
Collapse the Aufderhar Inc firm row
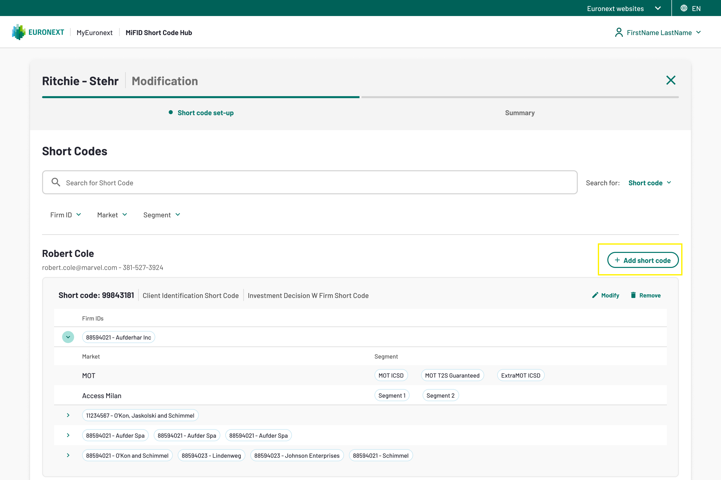(68, 337)
